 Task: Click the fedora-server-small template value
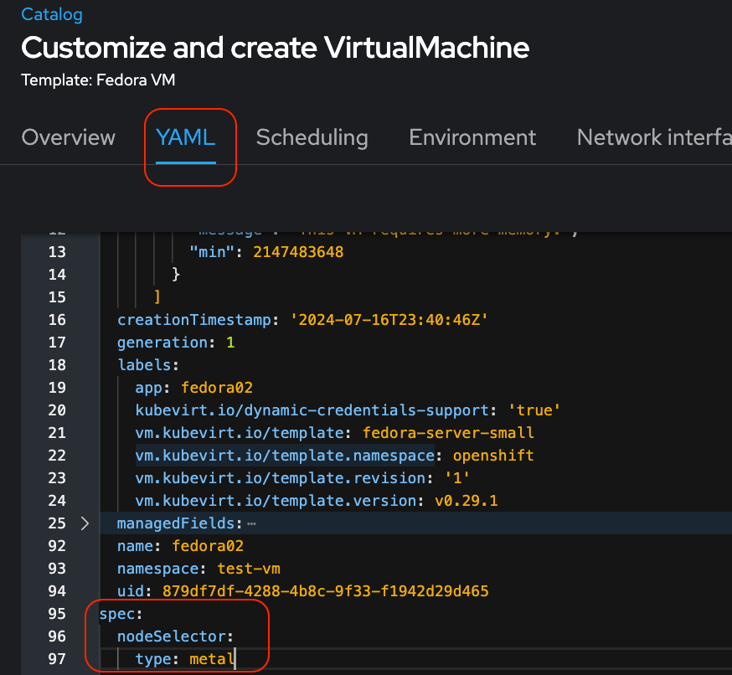(447, 433)
